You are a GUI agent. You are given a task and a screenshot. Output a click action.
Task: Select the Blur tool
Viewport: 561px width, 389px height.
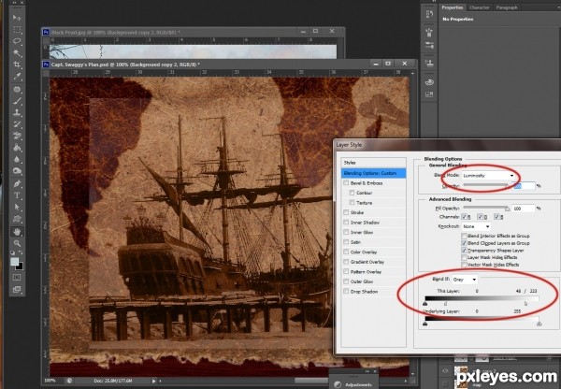pyautogui.click(x=17, y=160)
